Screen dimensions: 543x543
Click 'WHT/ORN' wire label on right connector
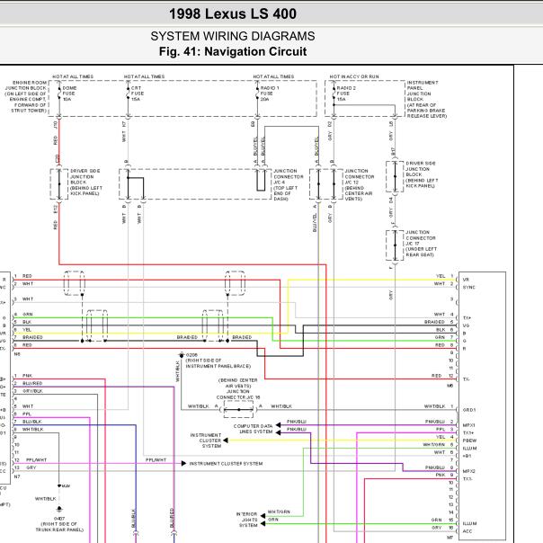click(433, 444)
